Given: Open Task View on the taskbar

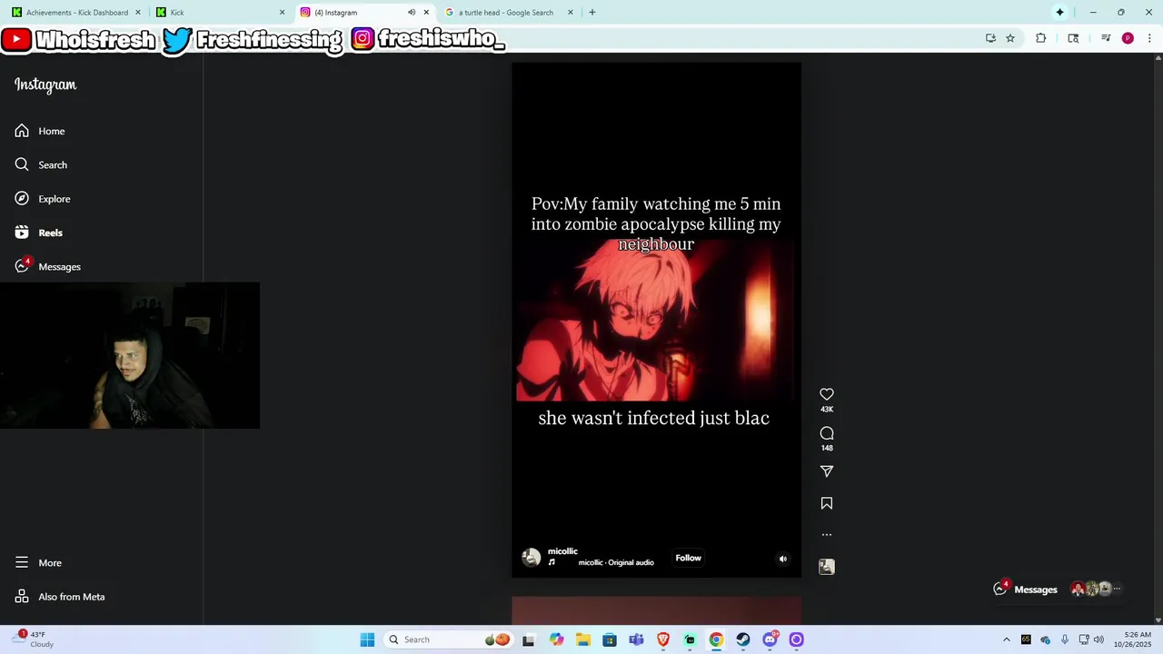Looking at the screenshot, I should [529, 639].
